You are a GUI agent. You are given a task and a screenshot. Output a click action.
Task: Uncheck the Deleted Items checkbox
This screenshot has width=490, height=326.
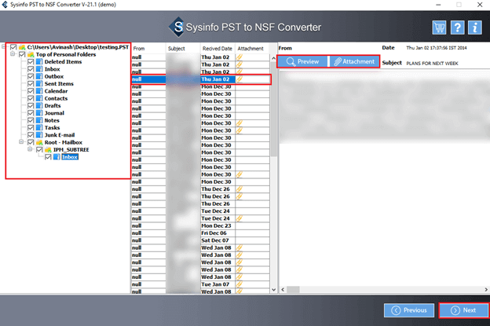(31, 62)
